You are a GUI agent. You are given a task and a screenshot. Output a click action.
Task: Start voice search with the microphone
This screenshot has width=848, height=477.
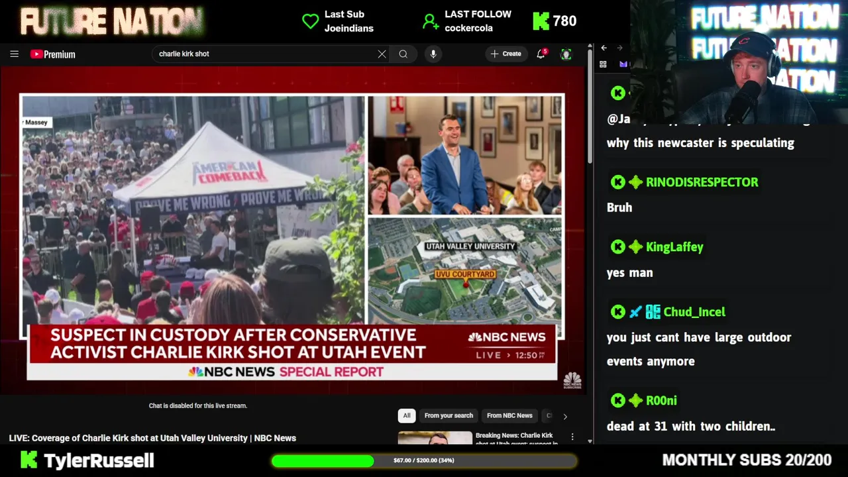[433, 54]
